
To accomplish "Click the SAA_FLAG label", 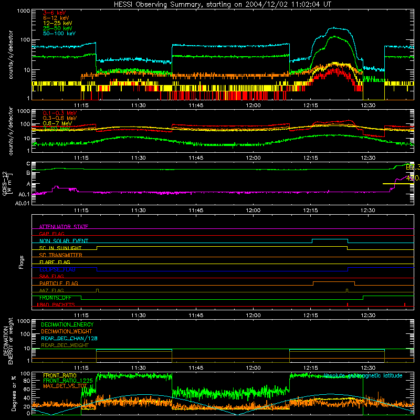I will 51,276.
